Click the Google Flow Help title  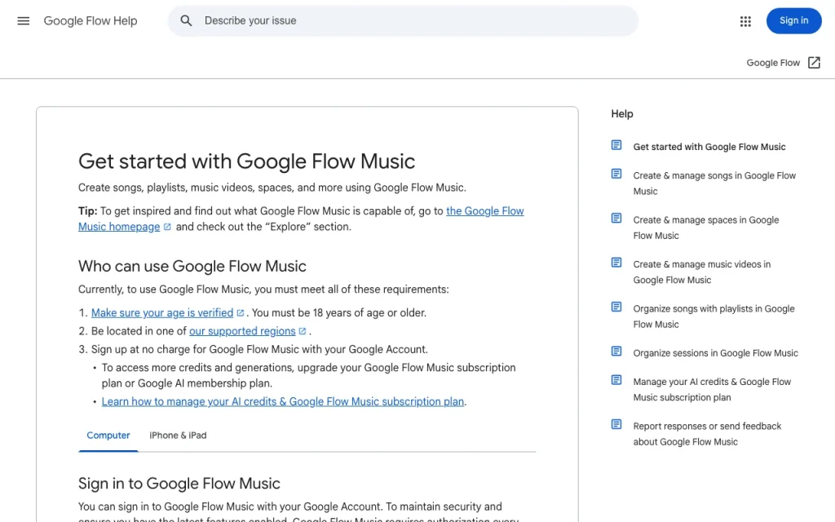click(x=91, y=20)
